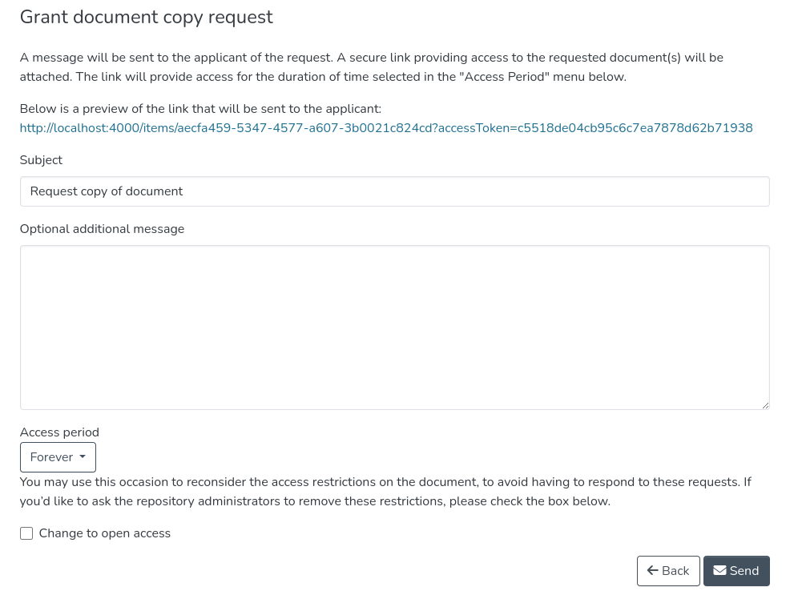Open the Forever access period dropdown
This screenshot has width=802, height=599.
coord(58,457)
